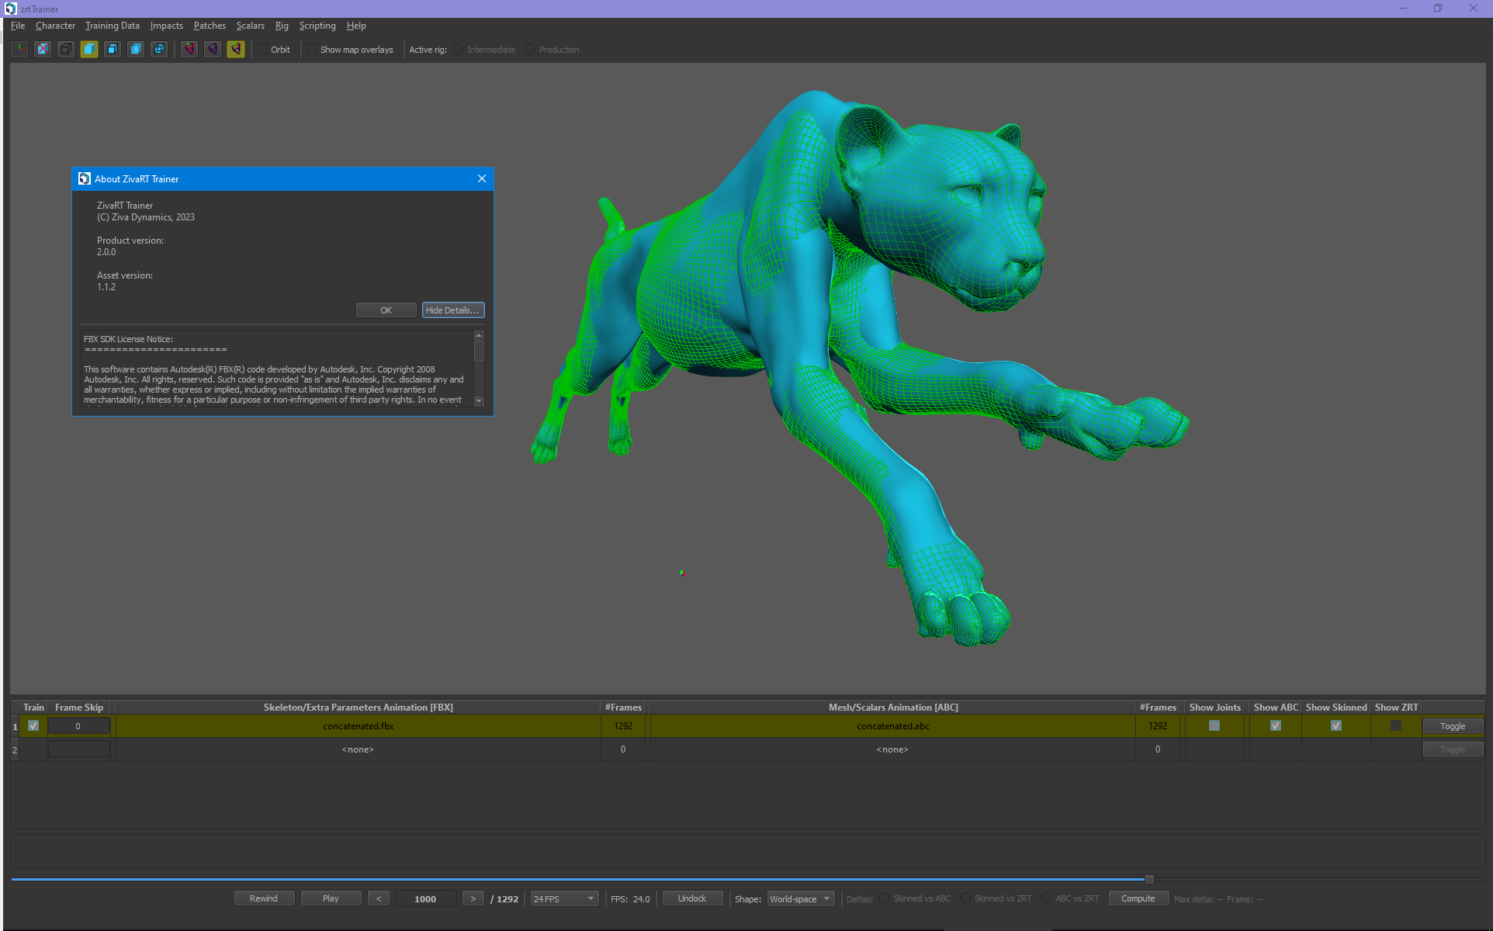Viewport: 1493px width, 931px height.
Task: Click the highlighted yellow camera frustum icon
Action: tap(236, 49)
